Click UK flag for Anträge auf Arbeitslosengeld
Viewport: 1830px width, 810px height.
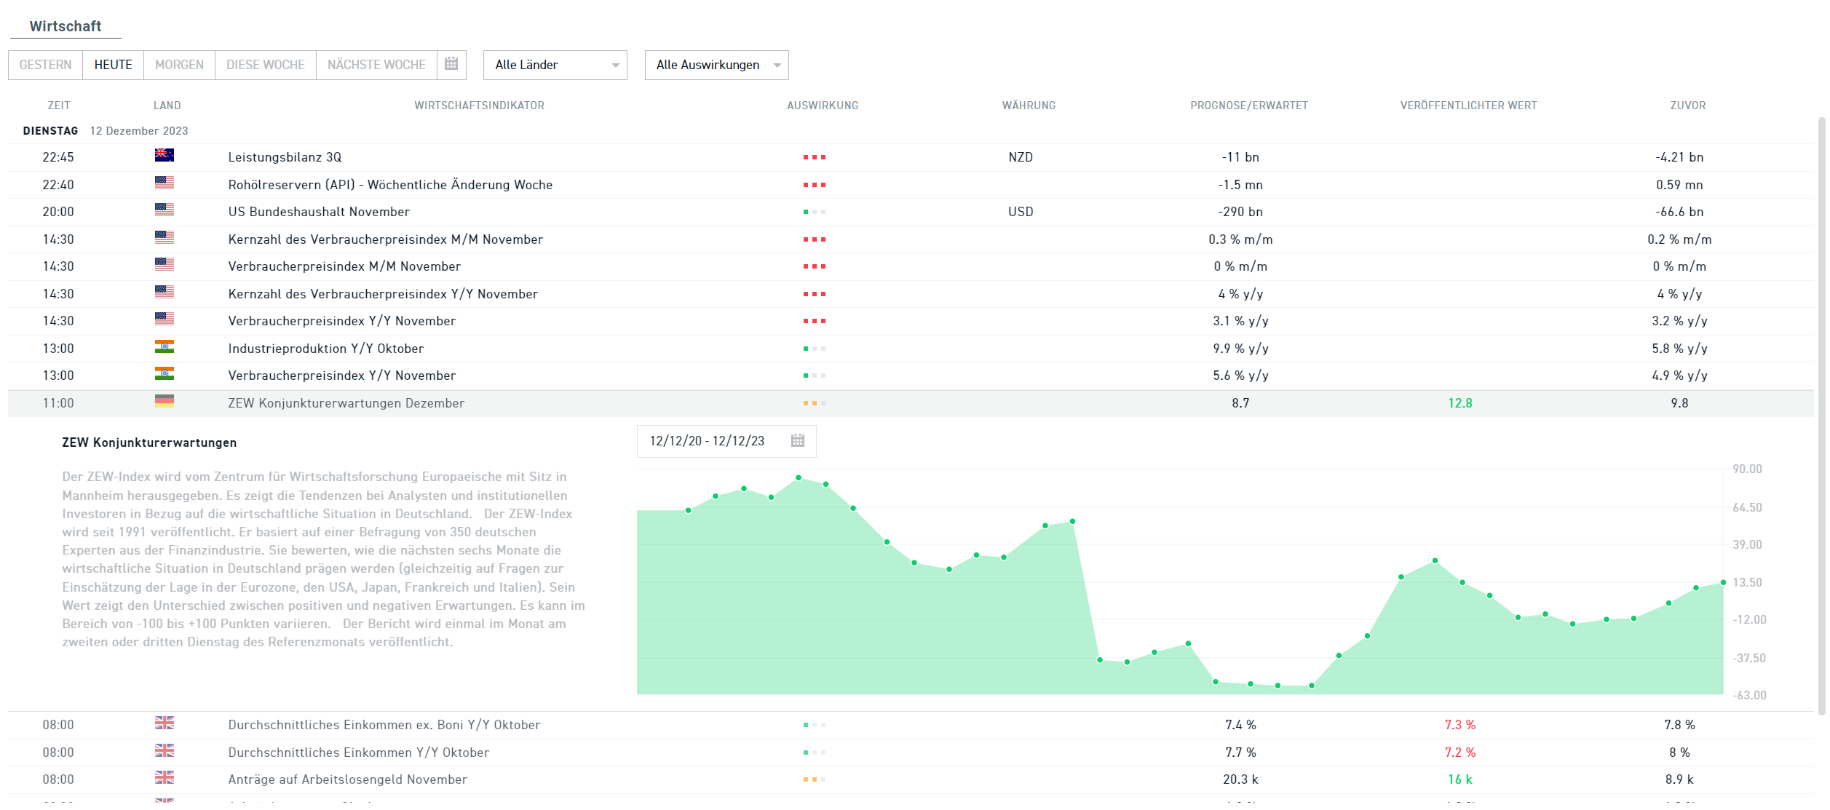(x=165, y=778)
